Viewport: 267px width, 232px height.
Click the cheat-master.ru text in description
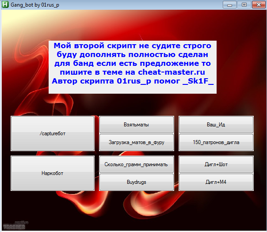click(x=177, y=72)
